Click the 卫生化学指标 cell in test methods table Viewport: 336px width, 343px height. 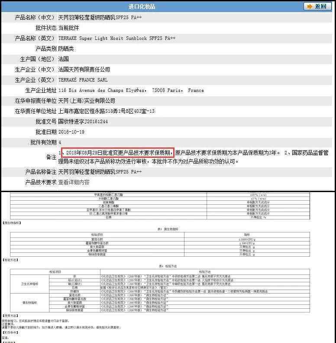point(30,284)
